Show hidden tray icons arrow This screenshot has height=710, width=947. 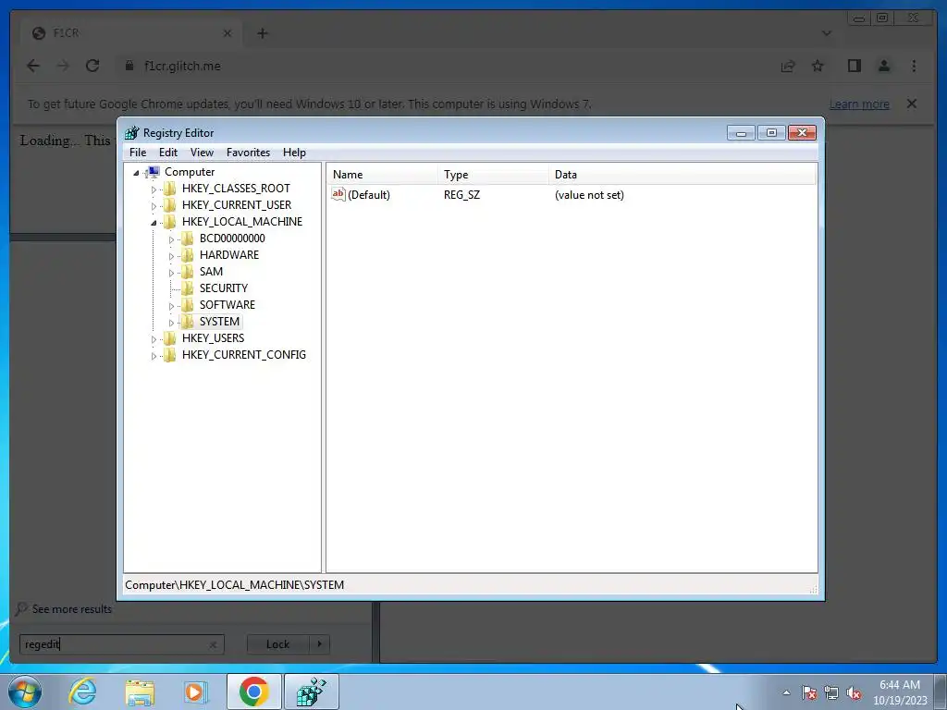click(x=786, y=692)
